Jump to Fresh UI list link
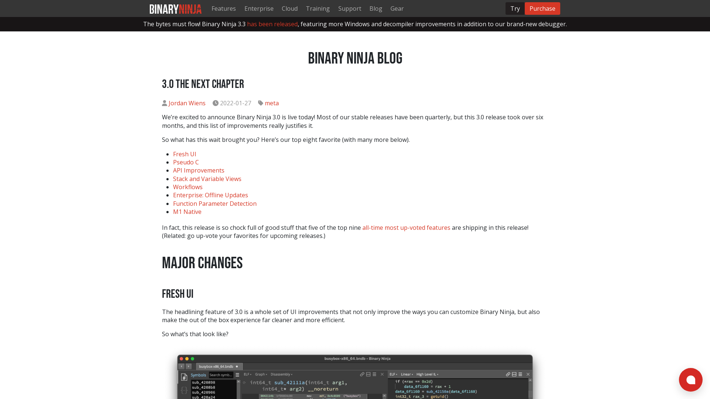 coord(185,154)
